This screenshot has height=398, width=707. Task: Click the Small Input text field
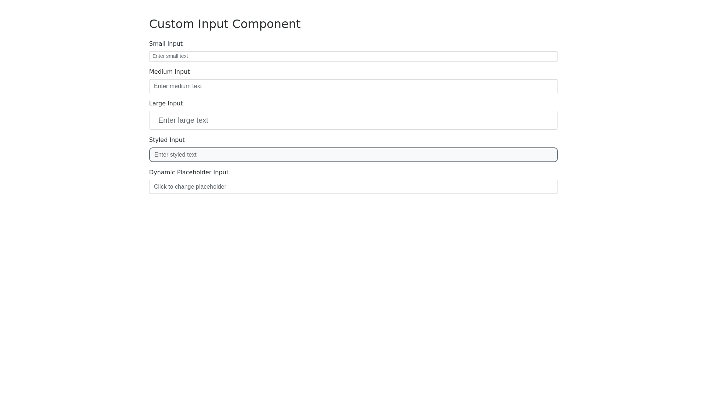[353, 56]
